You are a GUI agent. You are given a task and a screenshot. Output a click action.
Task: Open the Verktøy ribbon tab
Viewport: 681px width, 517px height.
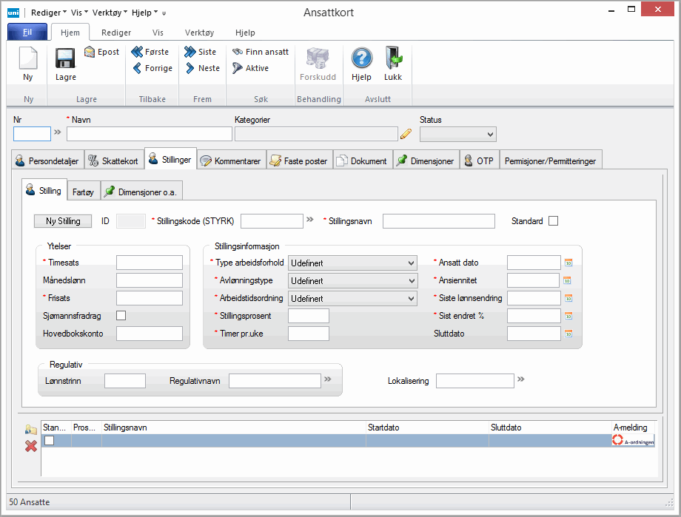pyautogui.click(x=199, y=33)
